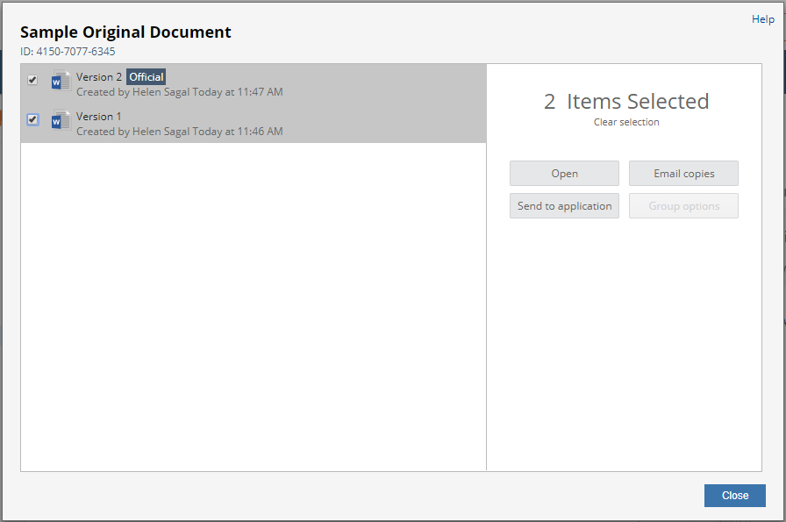The image size is (786, 522).
Task: Click the Version 1 title link
Action: coord(97,116)
